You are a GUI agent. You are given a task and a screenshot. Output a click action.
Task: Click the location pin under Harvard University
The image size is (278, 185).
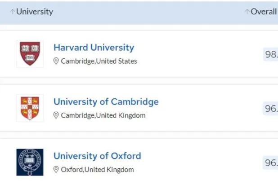(56, 61)
